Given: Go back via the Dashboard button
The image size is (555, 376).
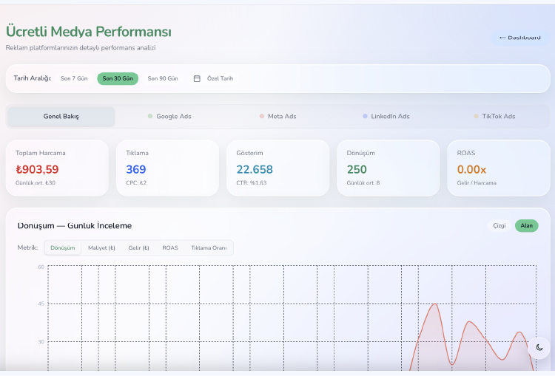Looking at the screenshot, I should click(x=520, y=38).
